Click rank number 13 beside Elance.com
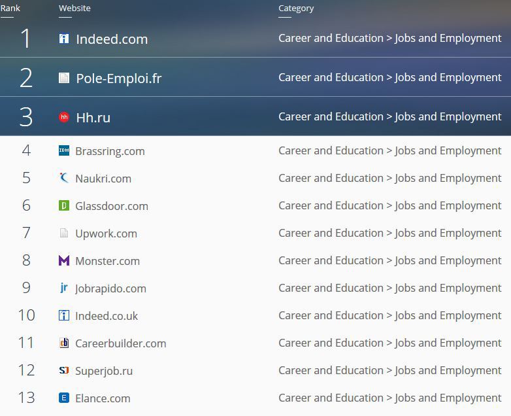The height and width of the screenshot is (416, 511). coord(26,398)
